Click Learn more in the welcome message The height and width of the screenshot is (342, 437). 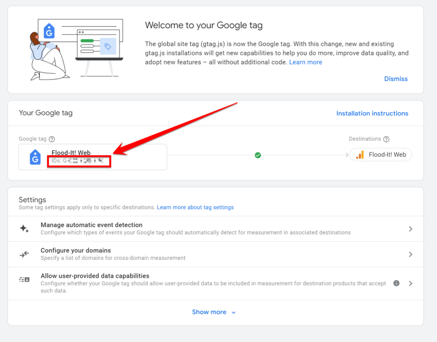[x=305, y=62]
